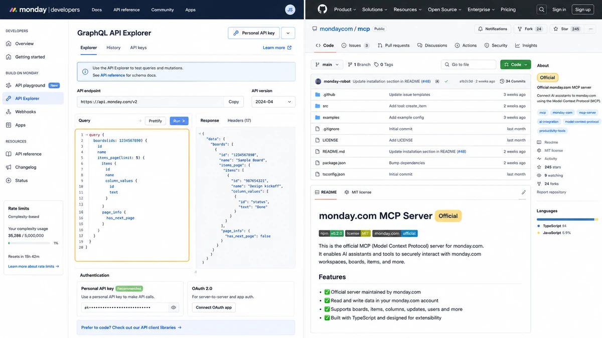Screen dimensions: 602x338
Task: Expand the Enterprise menu on GitHub
Action: point(481,10)
